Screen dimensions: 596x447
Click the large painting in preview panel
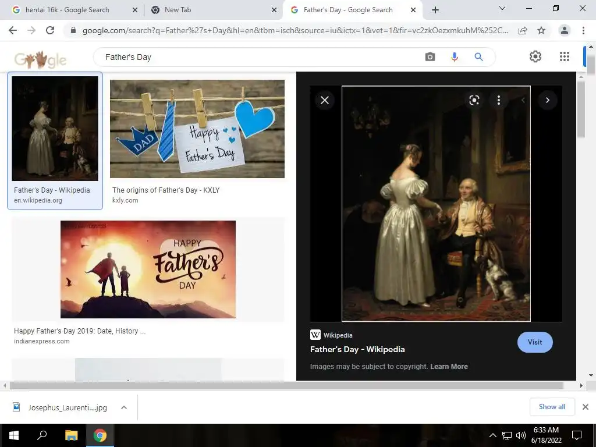tap(436, 204)
